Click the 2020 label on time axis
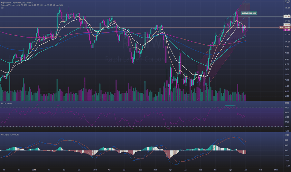291x172 pixels. (155, 170)
